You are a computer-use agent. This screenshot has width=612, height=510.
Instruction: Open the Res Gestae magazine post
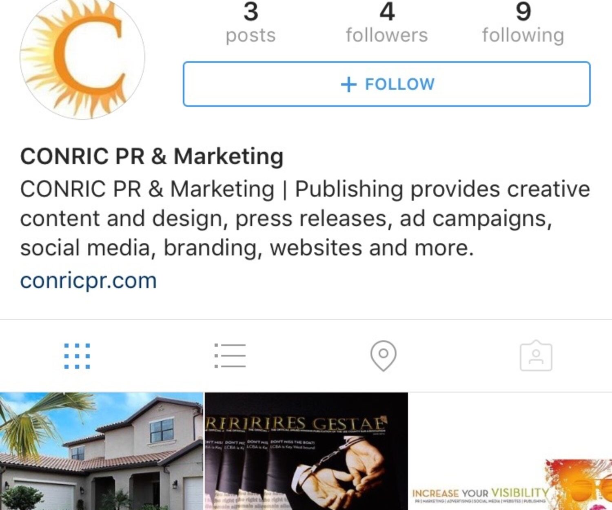306,451
